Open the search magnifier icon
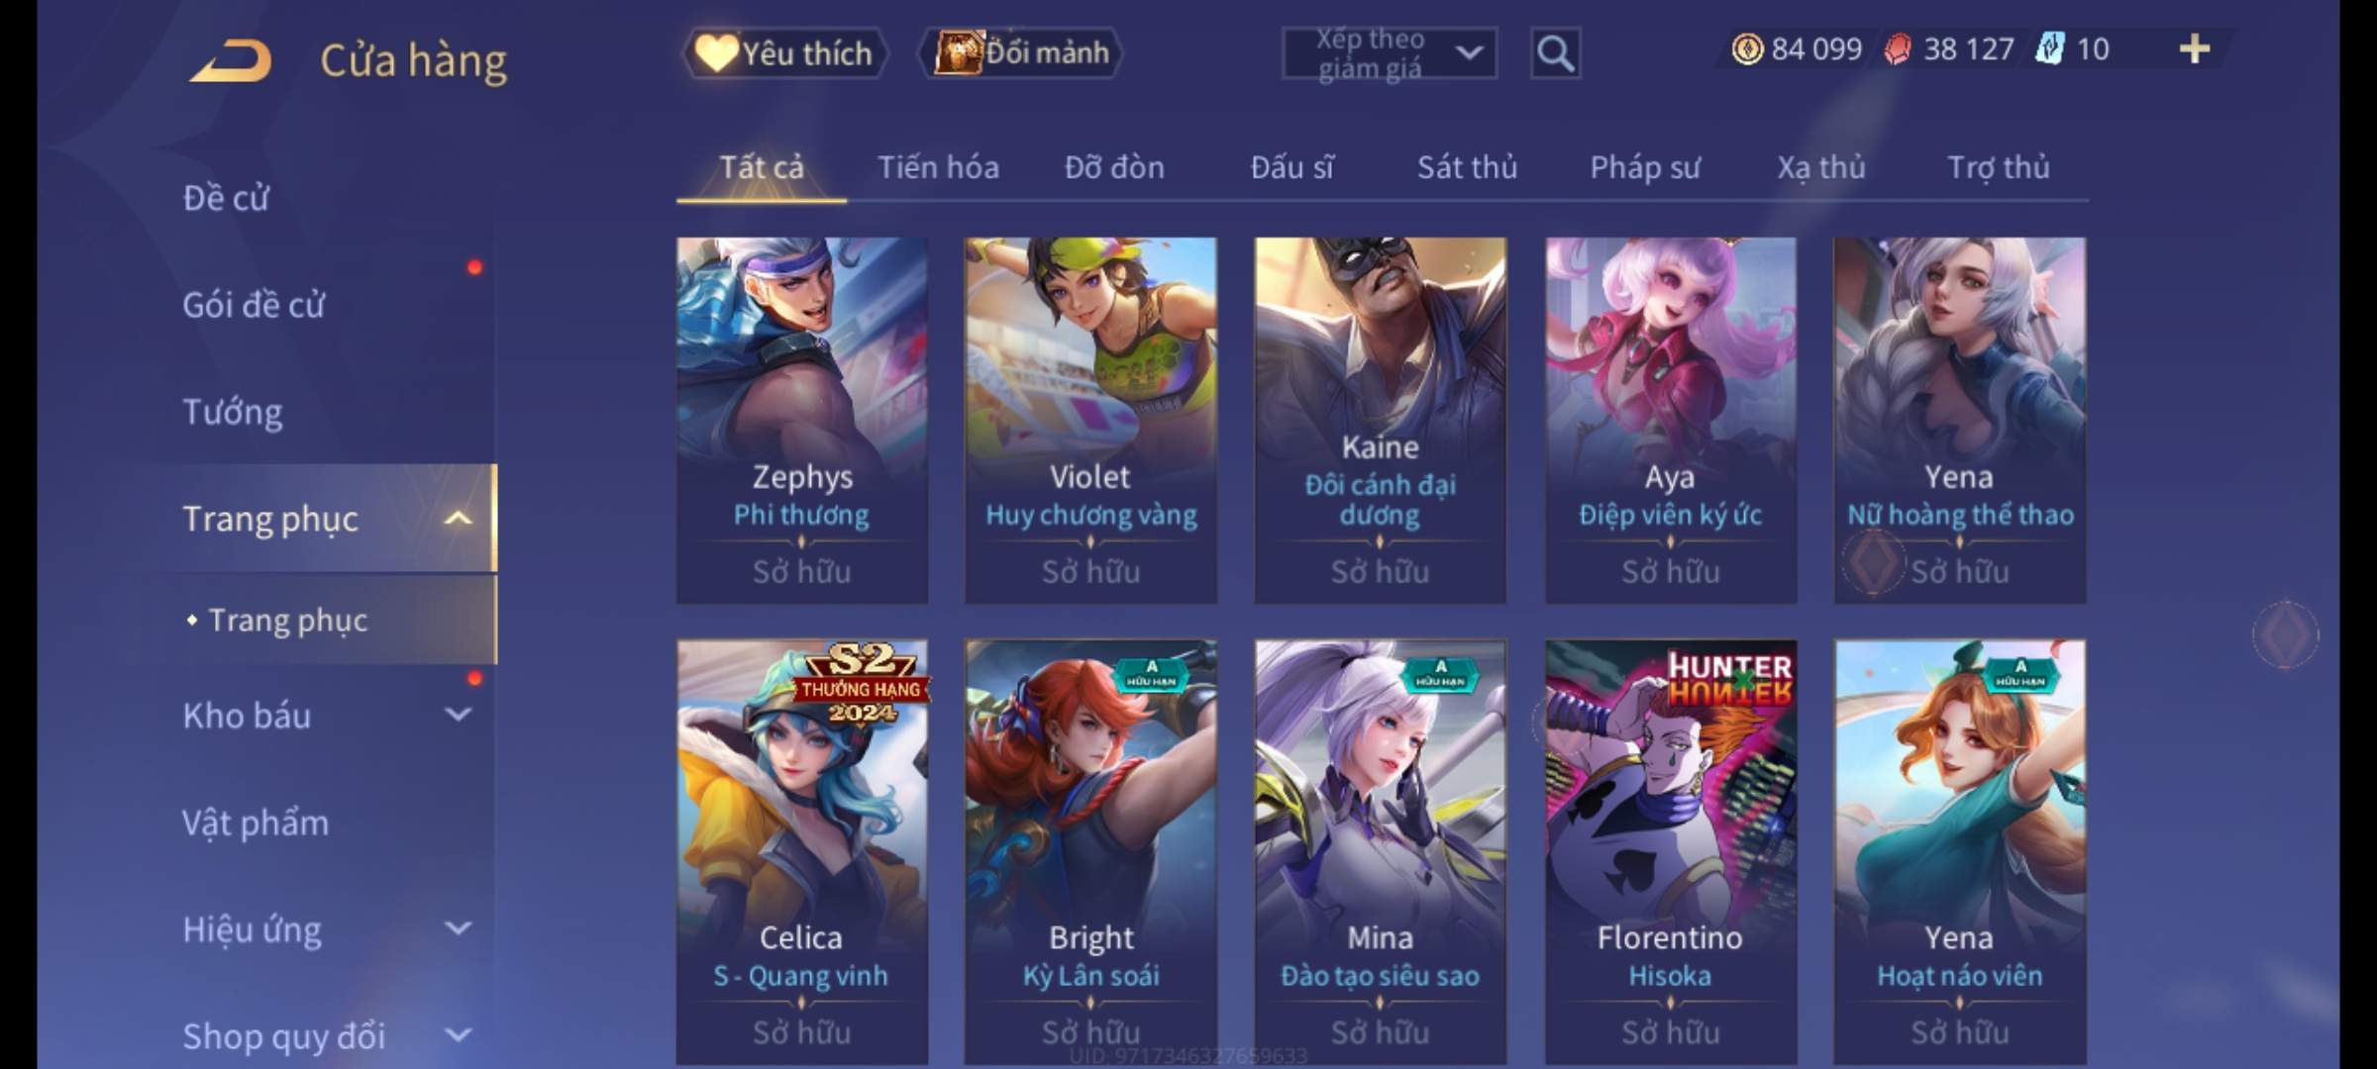The height and width of the screenshot is (1069, 2377). pyautogui.click(x=1555, y=53)
